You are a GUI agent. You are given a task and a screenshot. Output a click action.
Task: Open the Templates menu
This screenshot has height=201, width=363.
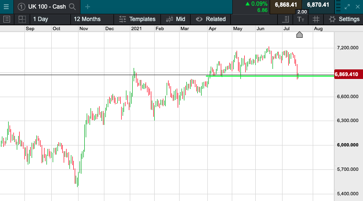[x=137, y=19]
